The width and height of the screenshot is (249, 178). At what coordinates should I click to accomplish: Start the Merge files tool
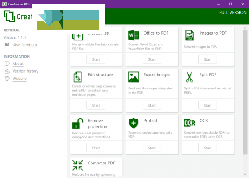pyautogui.click(x=96, y=59)
